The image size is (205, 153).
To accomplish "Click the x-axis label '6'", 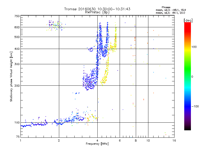I will point(120,141).
